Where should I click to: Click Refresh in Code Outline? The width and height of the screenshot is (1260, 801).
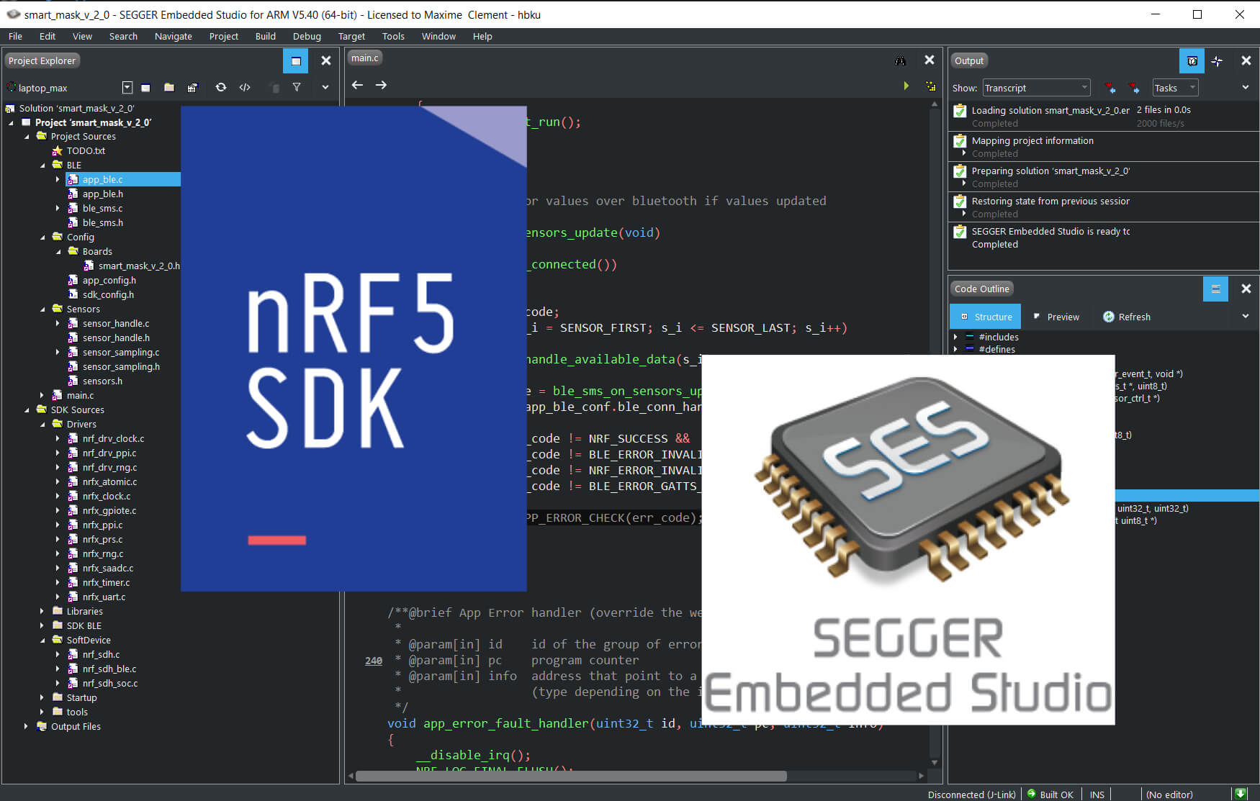coord(1127,317)
